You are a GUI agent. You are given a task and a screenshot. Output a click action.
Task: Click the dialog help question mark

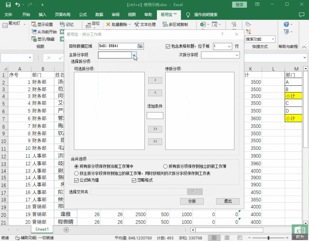click(x=222, y=34)
